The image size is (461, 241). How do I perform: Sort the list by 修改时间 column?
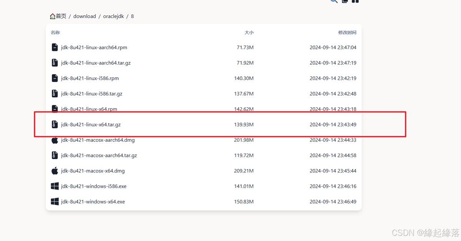(x=347, y=33)
